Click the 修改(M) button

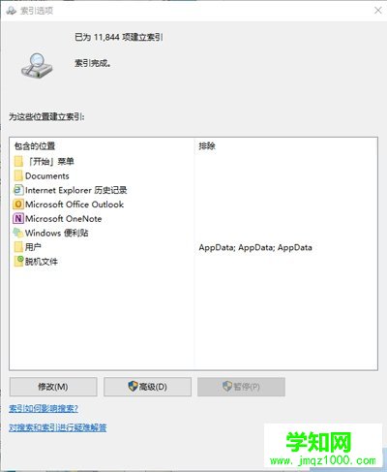point(53,387)
